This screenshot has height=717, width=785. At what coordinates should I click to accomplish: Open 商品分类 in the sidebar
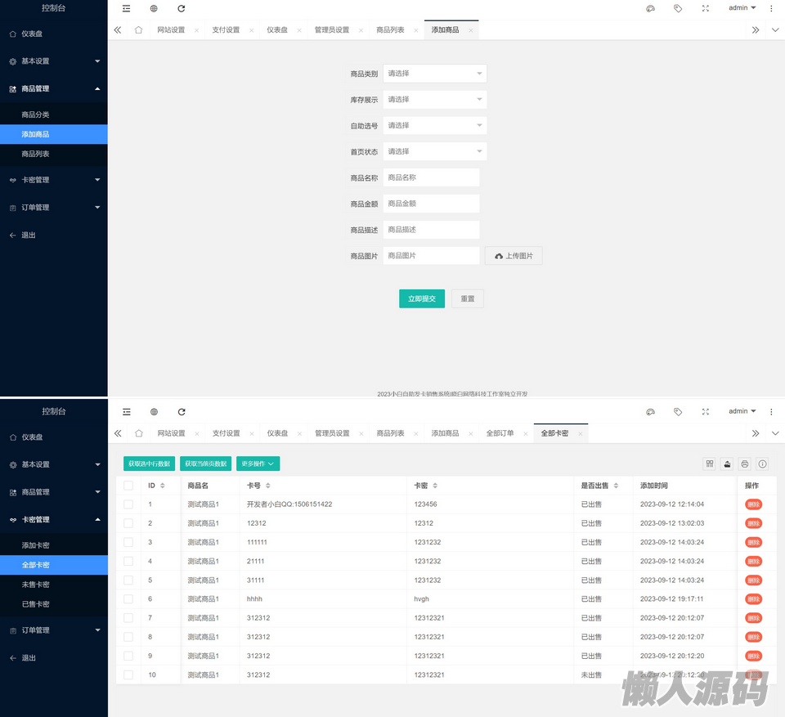[x=54, y=114]
